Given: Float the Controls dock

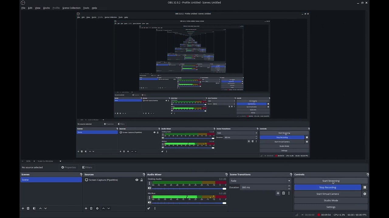Looking at the screenshot, I should tap(368, 174).
